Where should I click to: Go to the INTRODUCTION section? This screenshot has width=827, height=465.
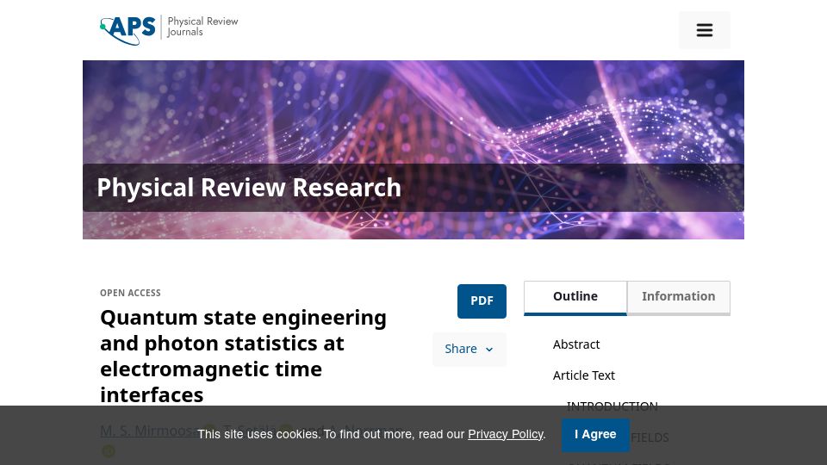click(612, 406)
